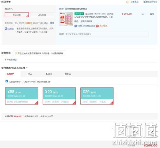Click the 有货 stock status text

pyautogui.click(x=152, y=14)
